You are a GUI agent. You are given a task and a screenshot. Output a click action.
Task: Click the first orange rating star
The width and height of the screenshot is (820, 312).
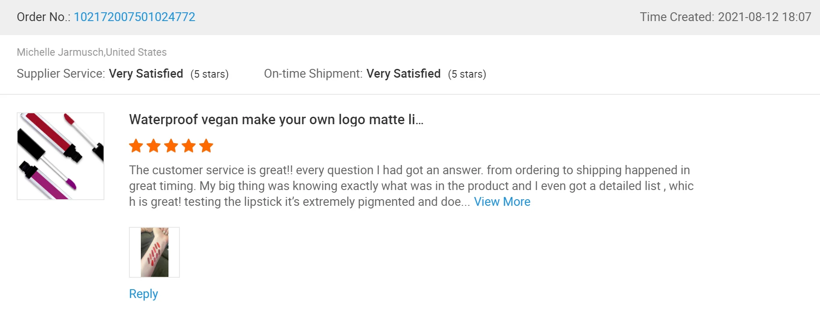coord(136,146)
